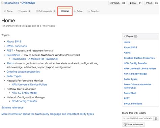The height and width of the screenshot is (128, 160).
Task: Open Home in Pages sidebar
Action: [x=127, y=42]
